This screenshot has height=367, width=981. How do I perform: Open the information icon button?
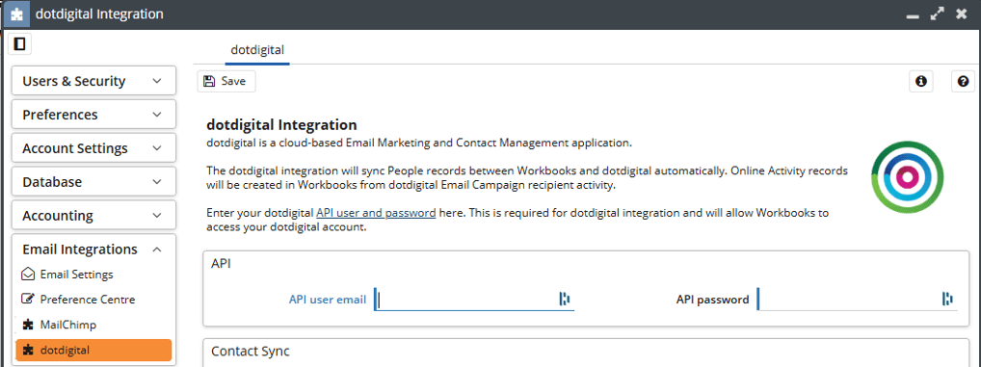pos(921,81)
